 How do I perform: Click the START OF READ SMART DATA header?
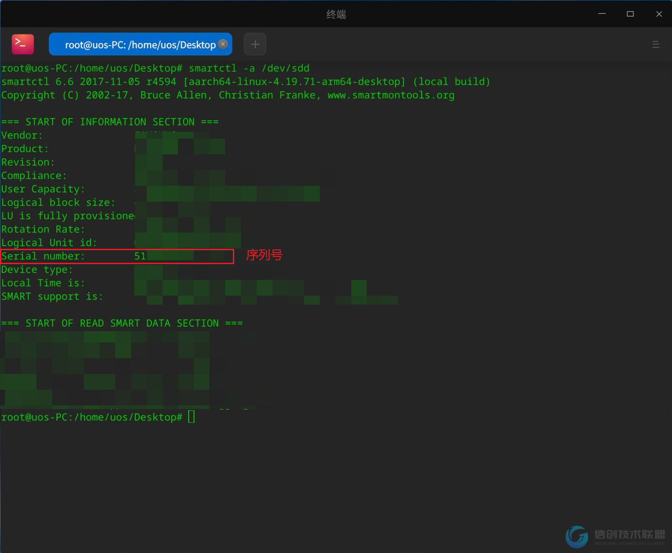122,324
